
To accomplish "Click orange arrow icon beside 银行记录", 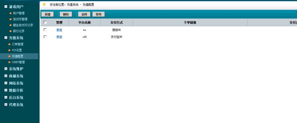I will [x=11, y=31].
